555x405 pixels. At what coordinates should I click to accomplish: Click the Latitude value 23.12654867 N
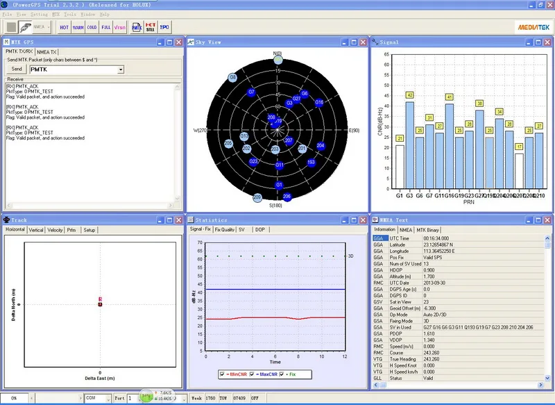point(438,245)
